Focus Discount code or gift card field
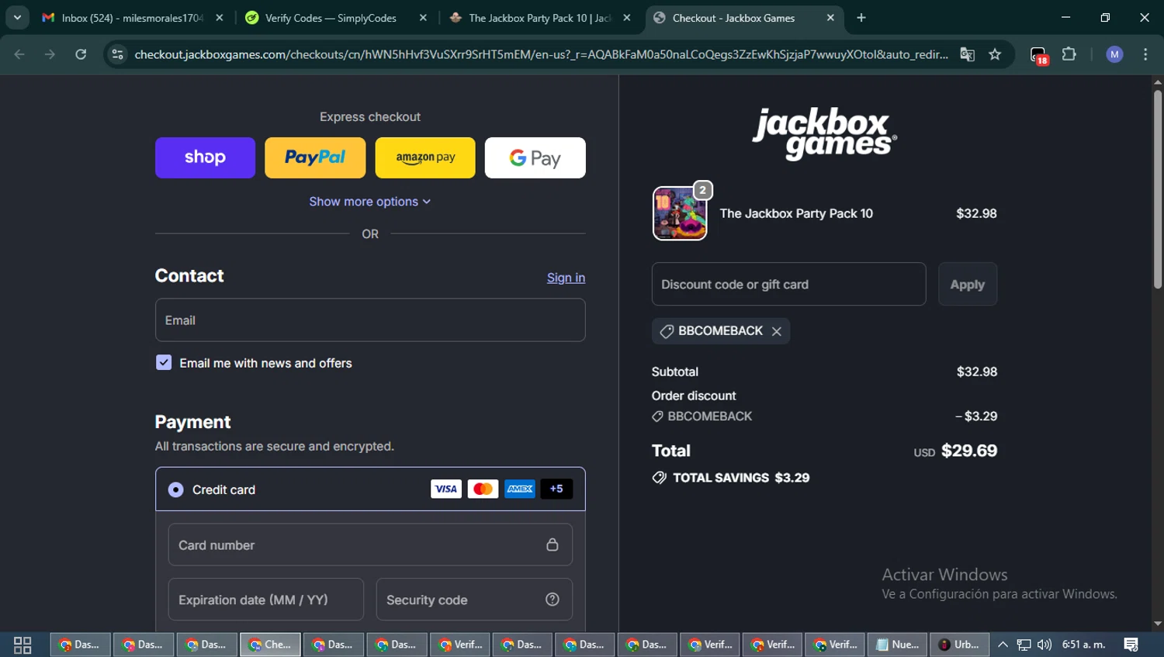This screenshot has height=657, width=1164. pos(788,284)
